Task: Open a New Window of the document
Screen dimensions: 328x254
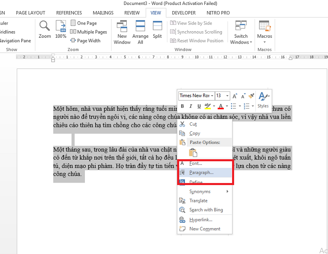Action: (122, 32)
